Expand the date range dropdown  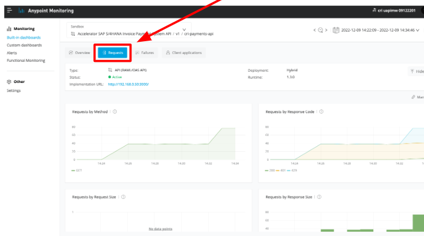click(x=418, y=30)
